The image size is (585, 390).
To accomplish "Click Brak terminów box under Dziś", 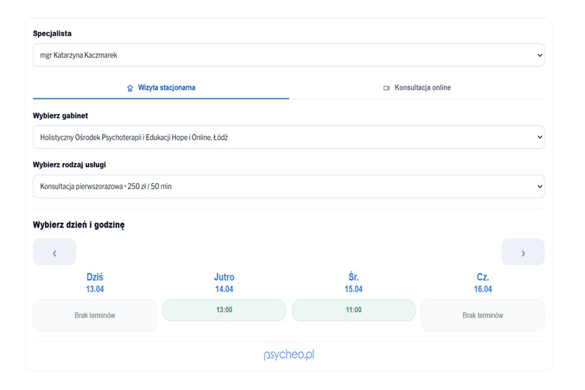I will [95, 315].
